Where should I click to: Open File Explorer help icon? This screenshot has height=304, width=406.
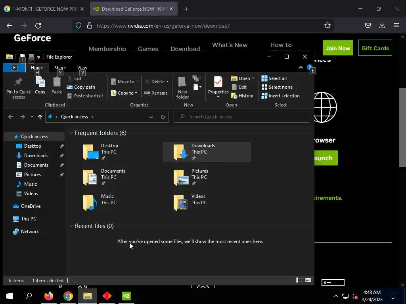(x=308, y=67)
